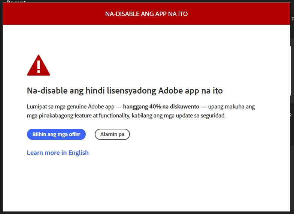Follow the Learn more in English link
This screenshot has height=214, width=294.
tap(58, 153)
